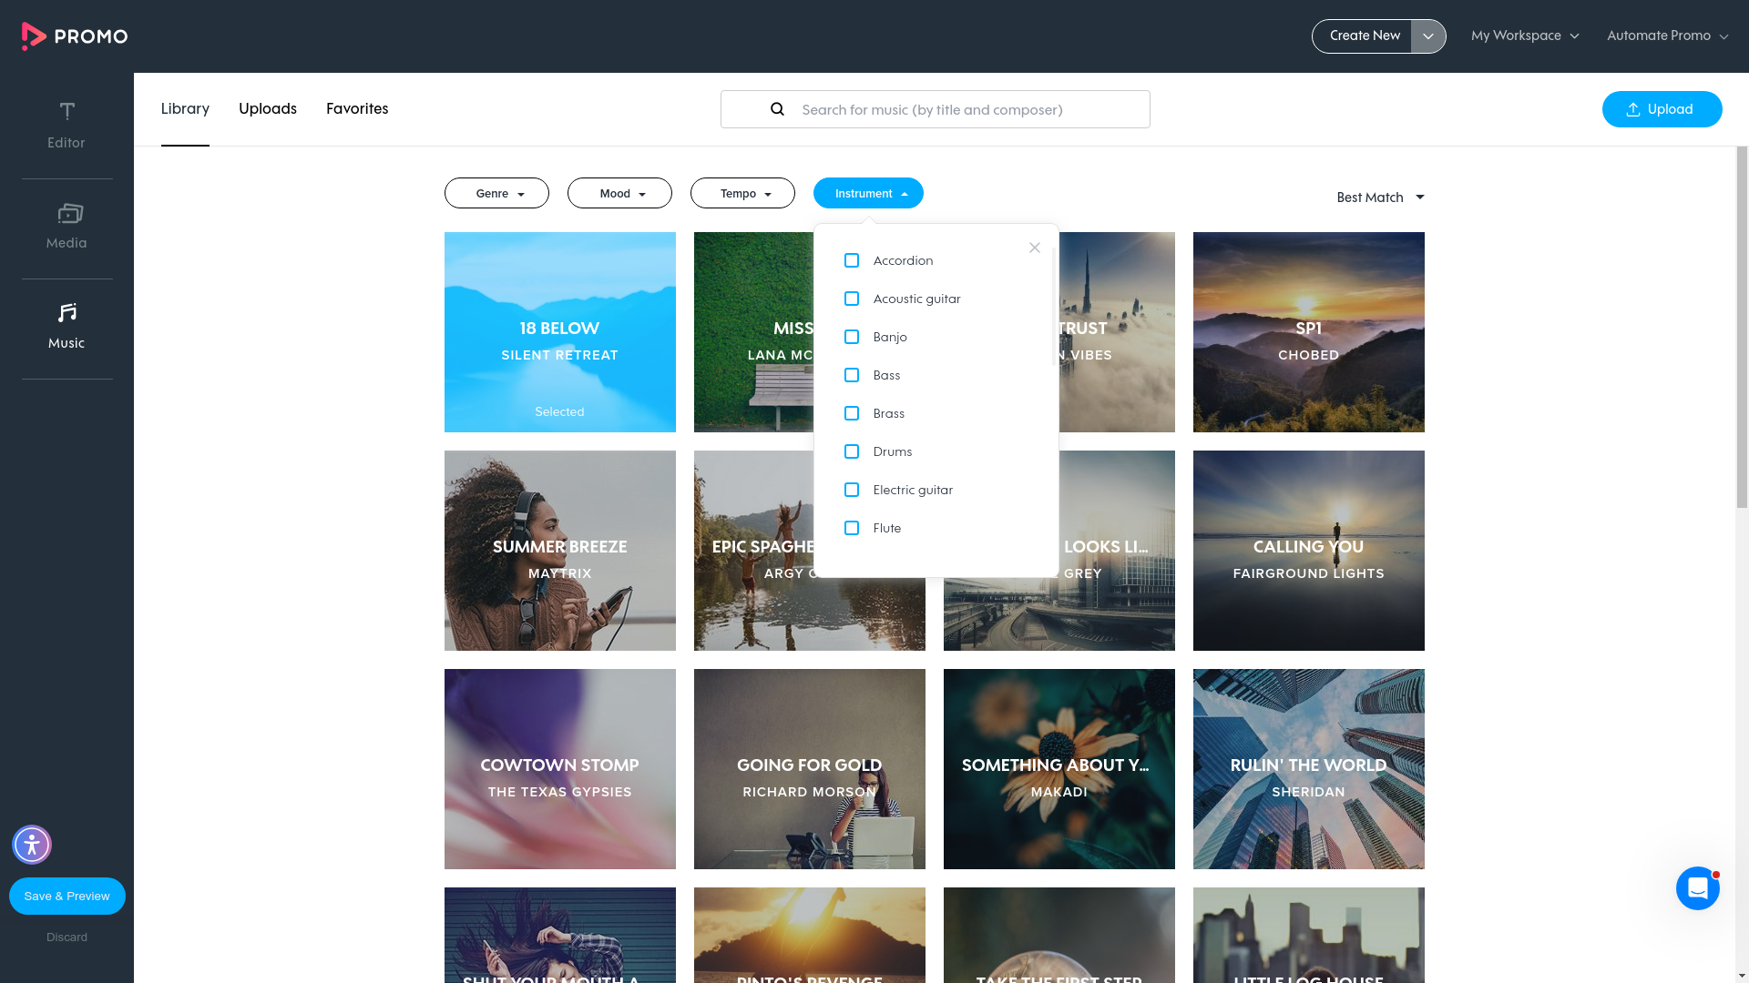Open the chat support bubble

(1697, 888)
